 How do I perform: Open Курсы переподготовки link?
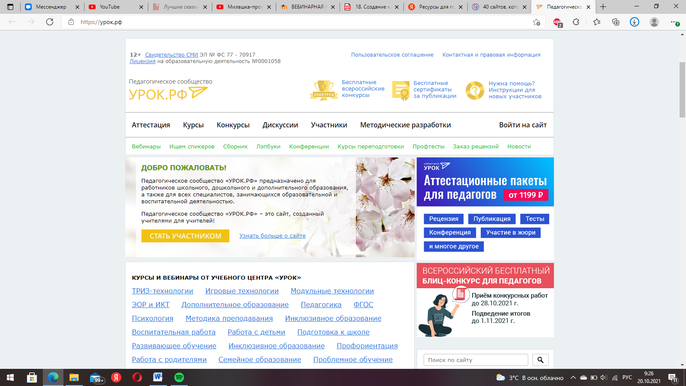tap(371, 146)
